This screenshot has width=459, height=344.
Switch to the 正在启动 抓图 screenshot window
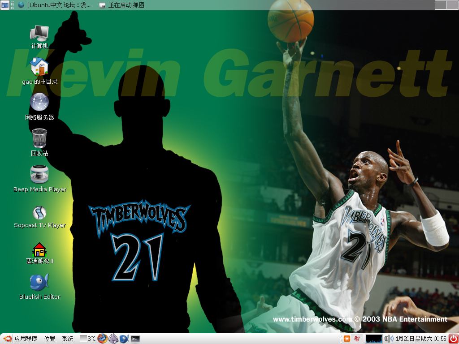(x=121, y=5)
